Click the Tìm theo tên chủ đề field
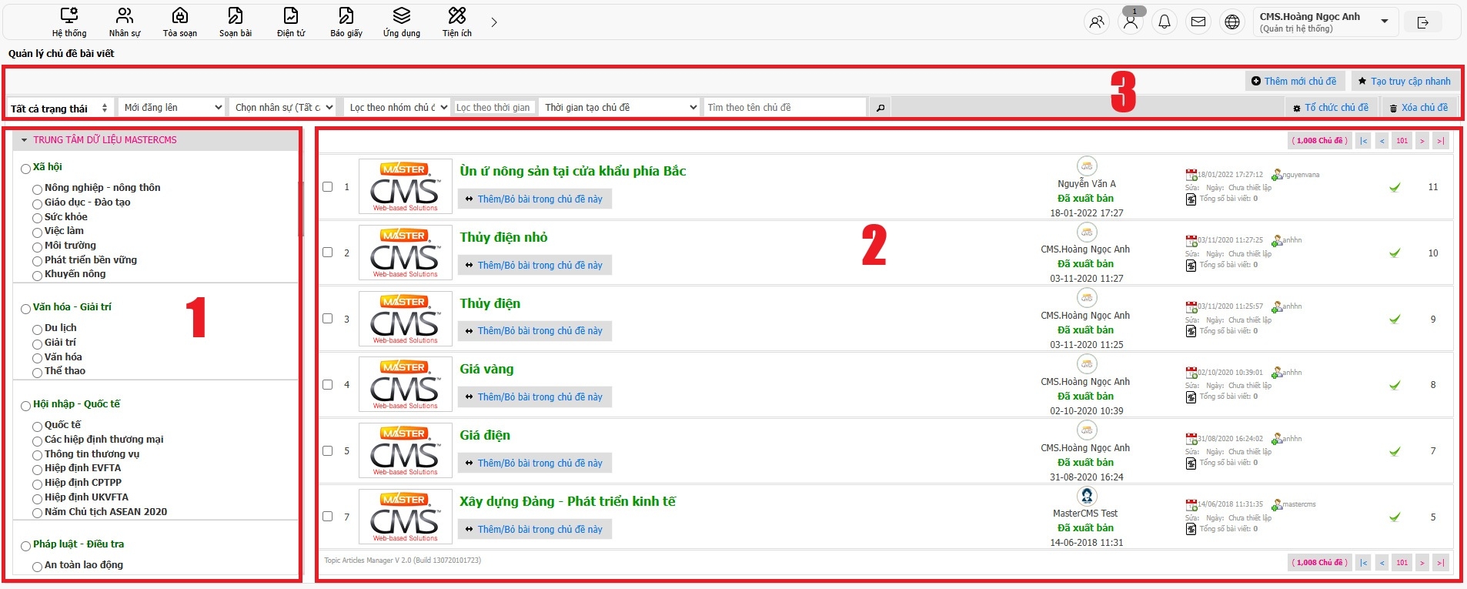Screen dimensions: 1467x589 pos(785,108)
